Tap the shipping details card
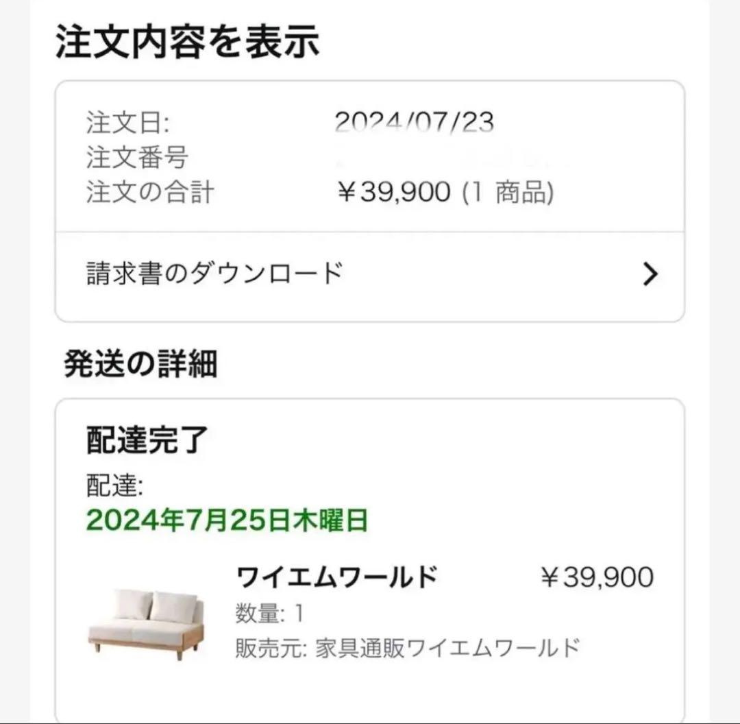 (x=370, y=548)
